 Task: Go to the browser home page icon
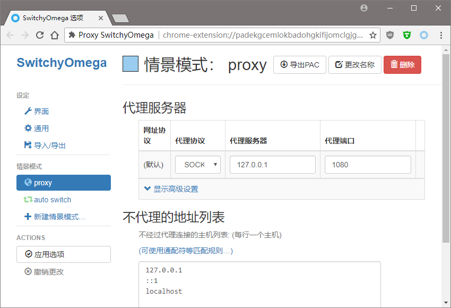[55, 35]
